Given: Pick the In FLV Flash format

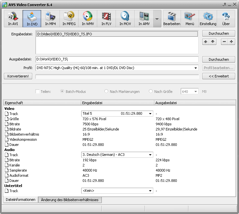Looking at the screenshot, I should coord(106,19).
